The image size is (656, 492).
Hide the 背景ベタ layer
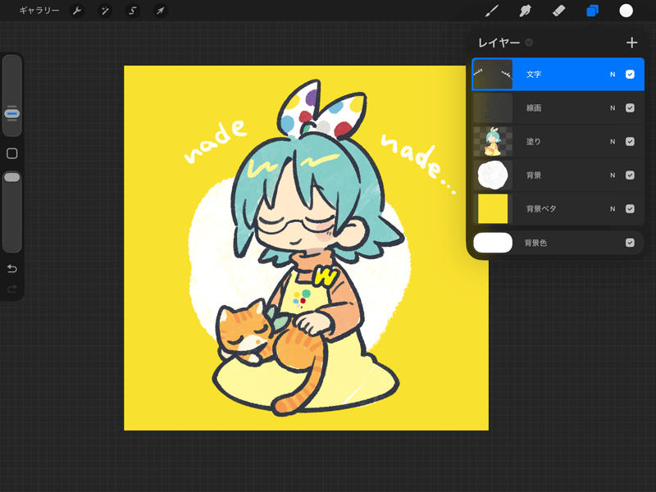630,209
